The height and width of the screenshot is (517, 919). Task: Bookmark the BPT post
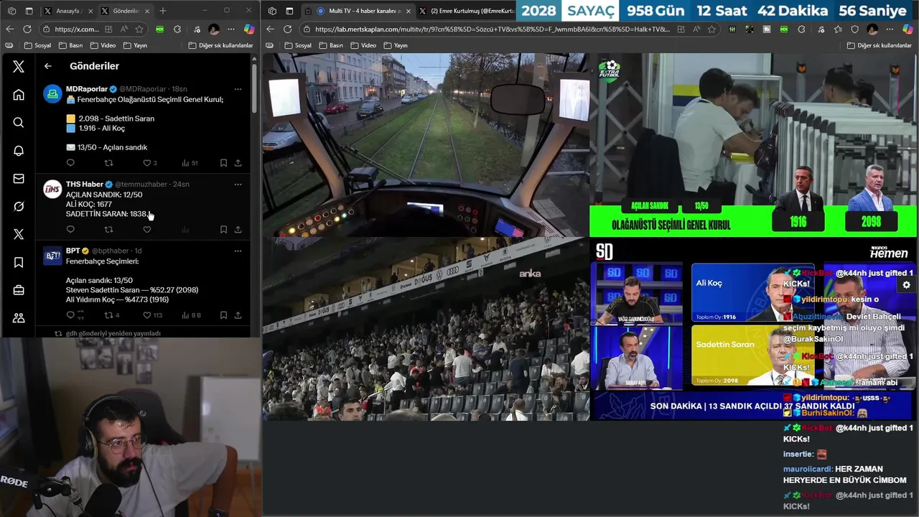(223, 315)
